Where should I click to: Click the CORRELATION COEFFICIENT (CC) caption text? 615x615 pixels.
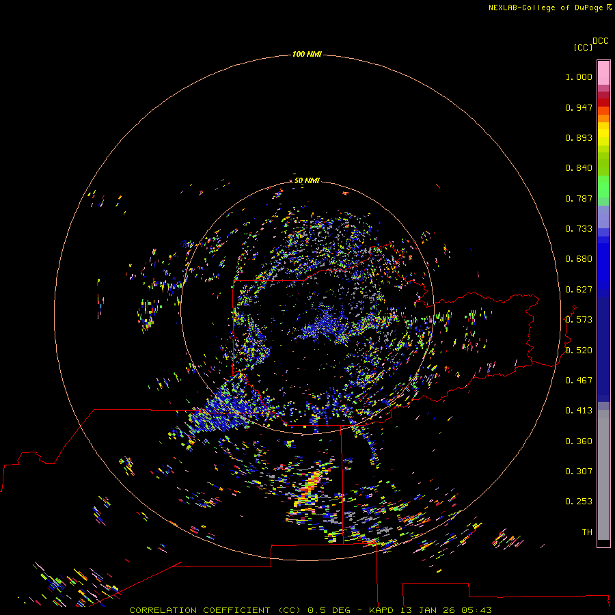coord(215,610)
